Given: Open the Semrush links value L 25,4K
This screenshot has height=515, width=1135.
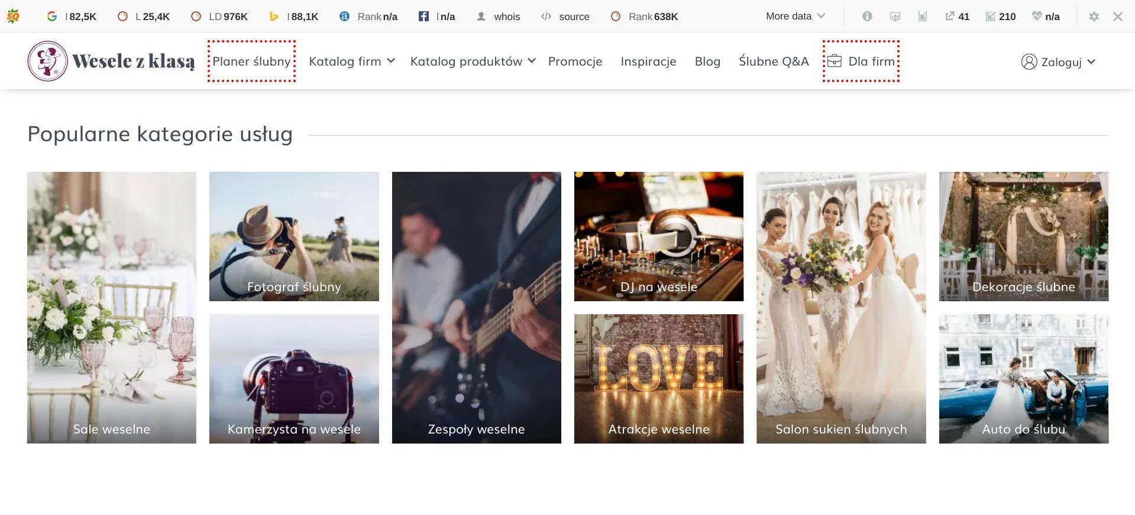Looking at the screenshot, I should click(x=144, y=17).
